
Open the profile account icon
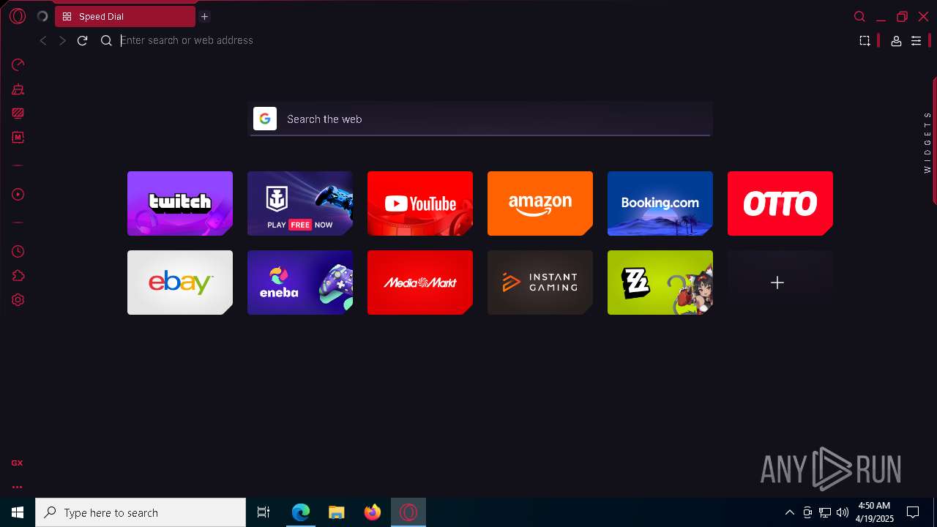[896, 41]
